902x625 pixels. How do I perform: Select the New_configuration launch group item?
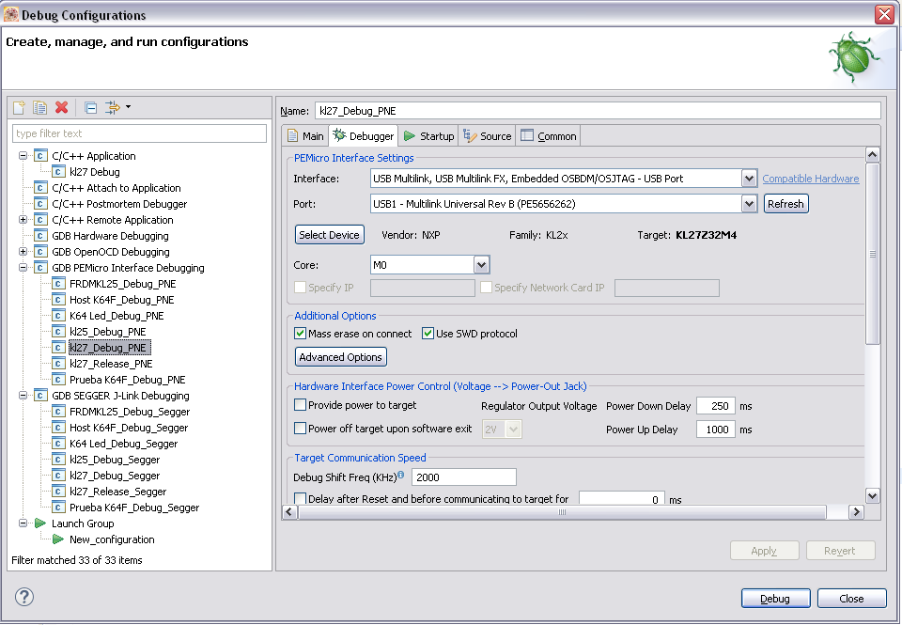click(112, 539)
